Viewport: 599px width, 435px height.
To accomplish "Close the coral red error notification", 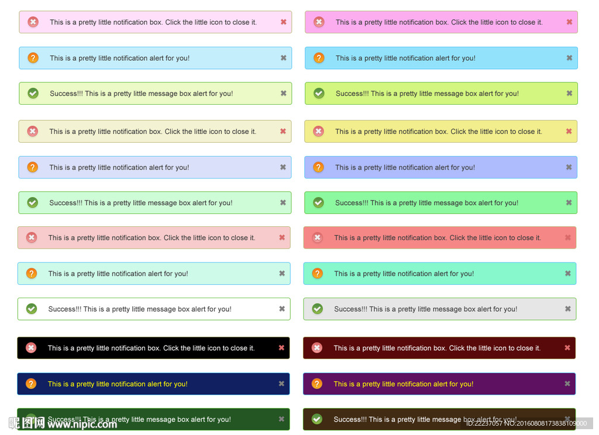I will click(x=567, y=238).
